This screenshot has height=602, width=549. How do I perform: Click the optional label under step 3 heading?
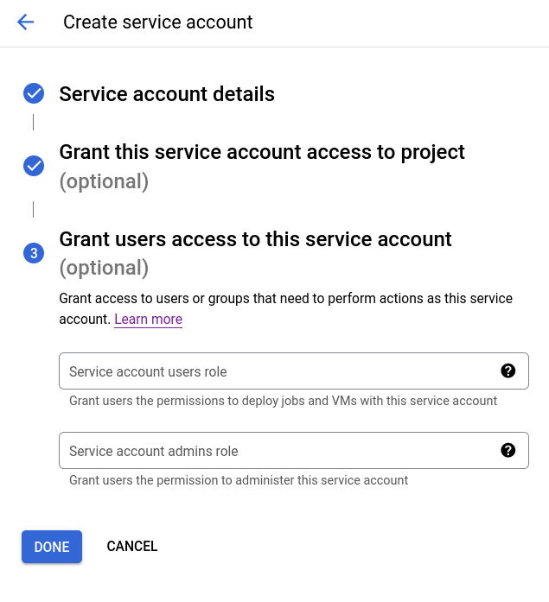click(x=104, y=268)
